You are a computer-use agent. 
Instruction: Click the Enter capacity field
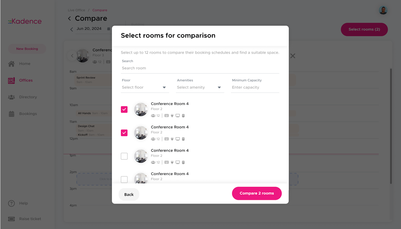coord(255,88)
